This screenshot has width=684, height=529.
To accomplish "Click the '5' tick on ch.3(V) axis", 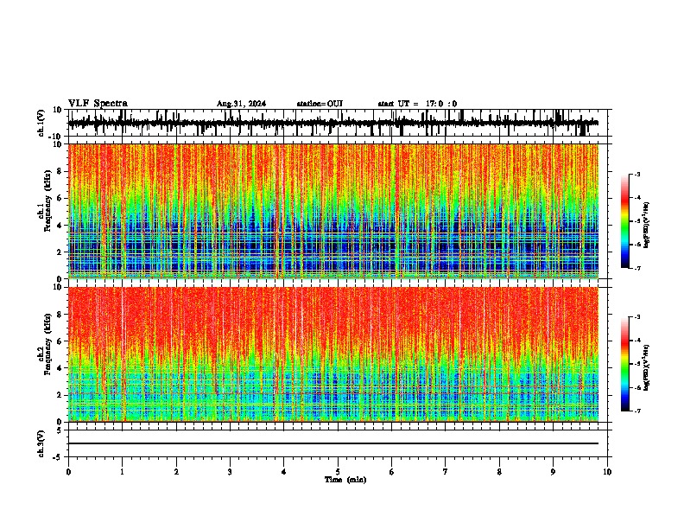I will [60, 430].
